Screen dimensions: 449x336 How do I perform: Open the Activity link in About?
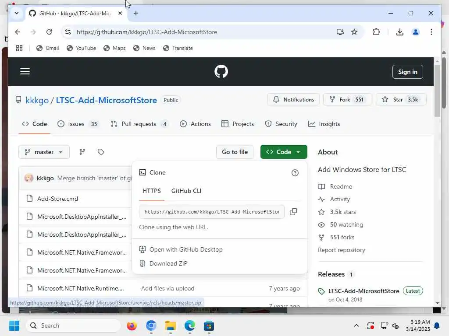[340, 199]
